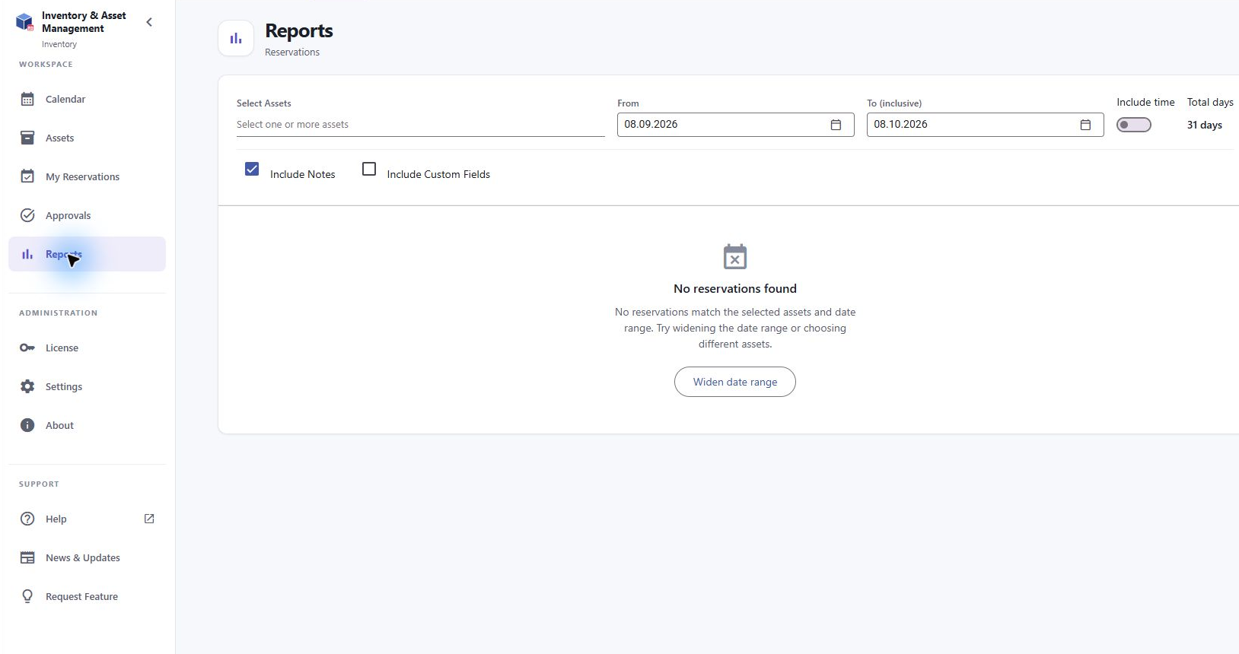Screen dimensions: 1239x654
Task: Open Request Feature link
Action: tap(87, 596)
